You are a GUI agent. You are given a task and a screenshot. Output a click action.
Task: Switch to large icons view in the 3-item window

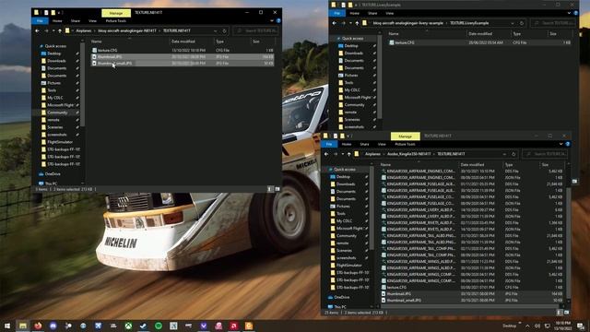point(277,189)
